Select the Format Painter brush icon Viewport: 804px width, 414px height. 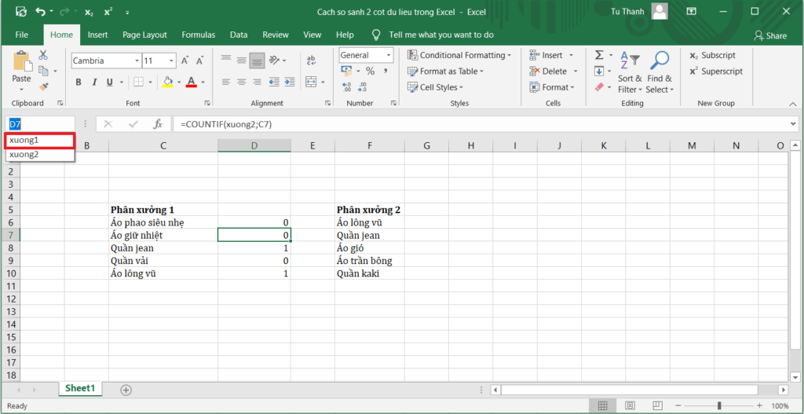[x=43, y=86]
